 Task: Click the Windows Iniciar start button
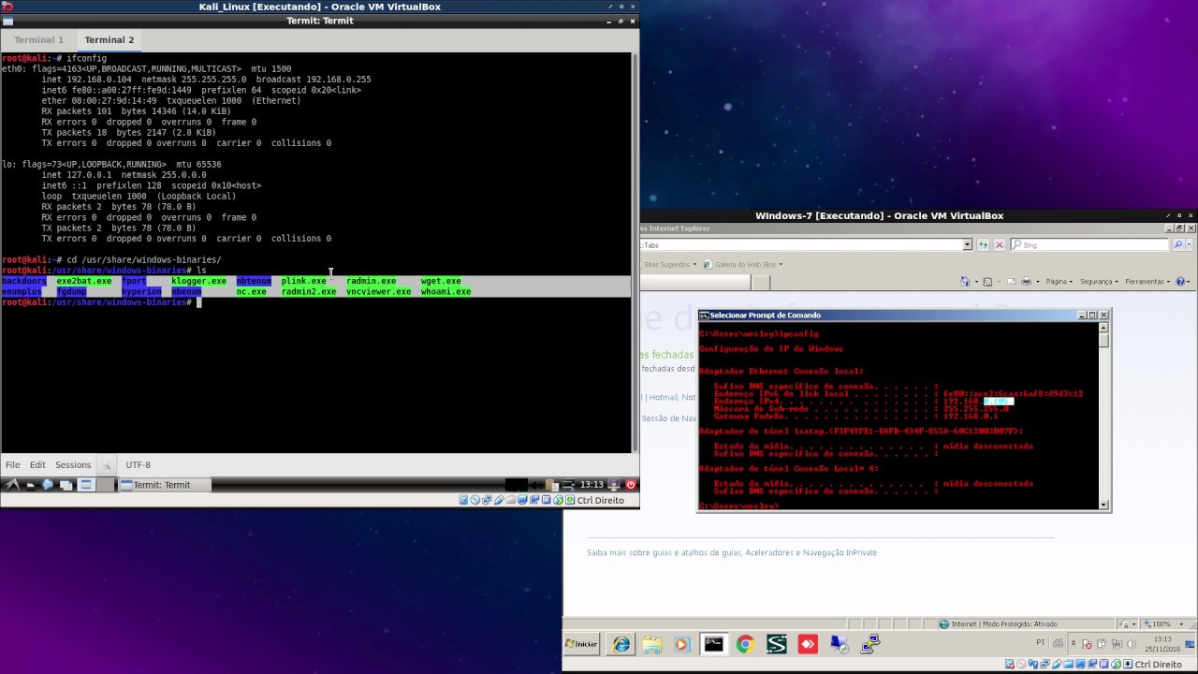582,644
